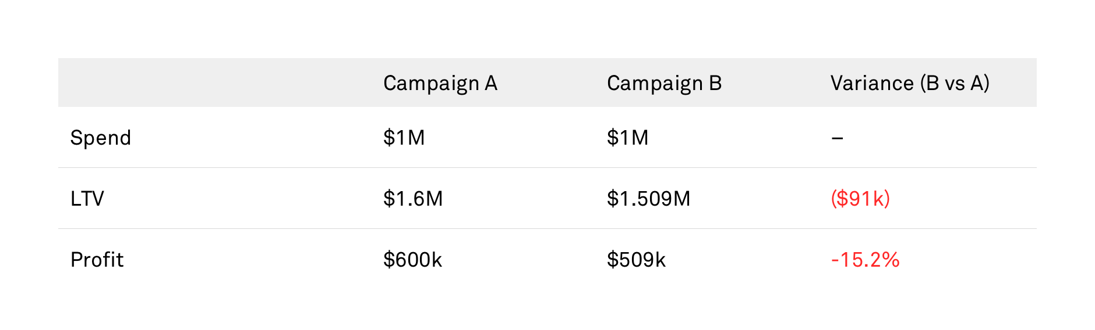This screenshot has height=330, width=1095.
Task: Click the red ($91k) variance value
Action: pyautogui.click(x=860, y=199)
